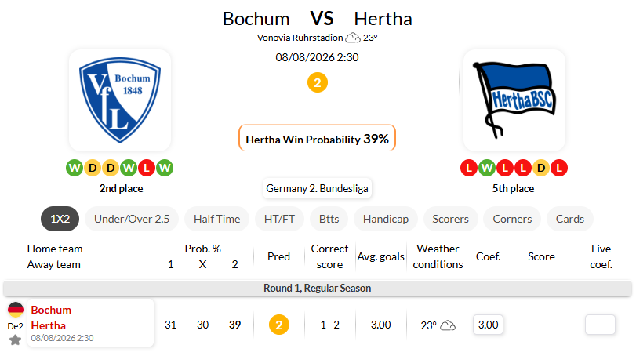Select the Handicap tab

coord(386,219)
